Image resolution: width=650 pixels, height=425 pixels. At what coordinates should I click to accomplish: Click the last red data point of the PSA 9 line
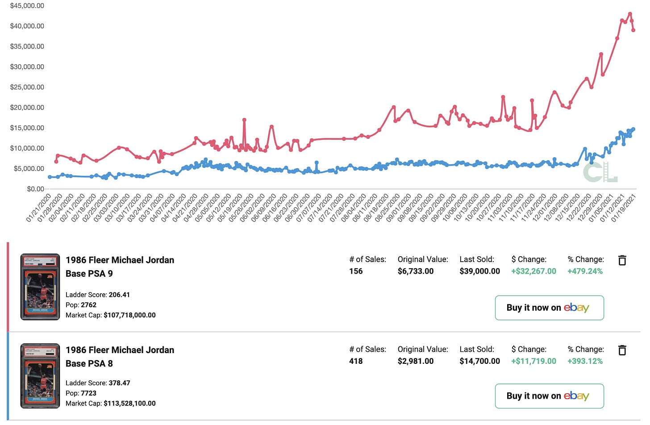point(633,30)
